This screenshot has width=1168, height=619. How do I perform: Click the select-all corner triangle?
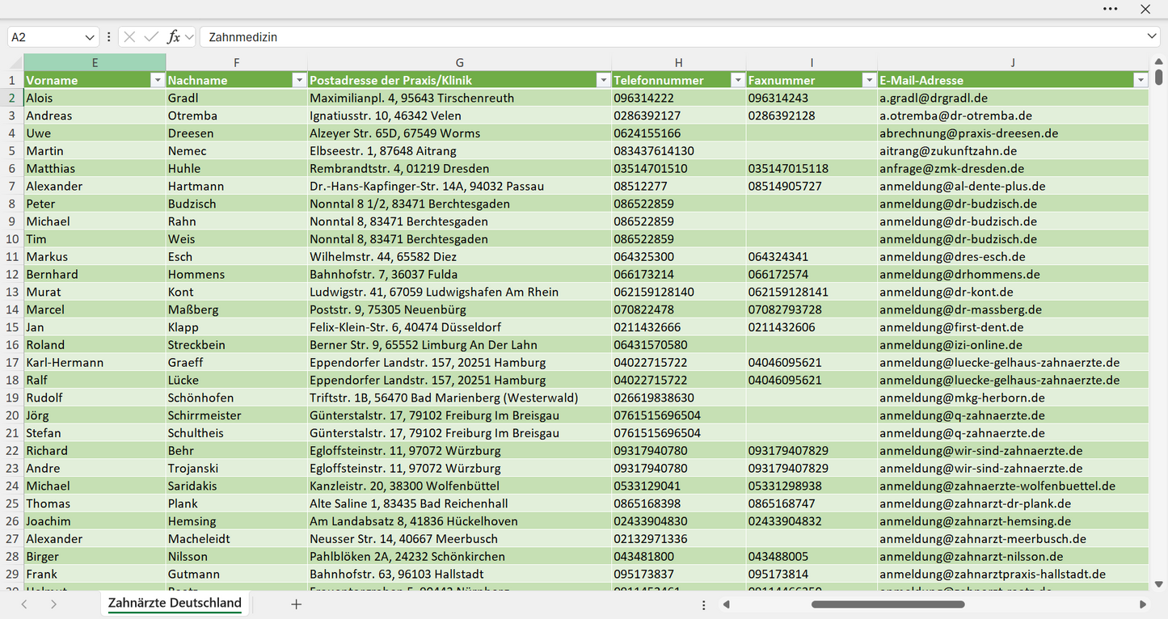tap(15, 64)
